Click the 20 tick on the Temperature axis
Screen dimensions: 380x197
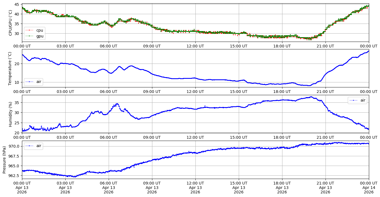coord(17,64)
